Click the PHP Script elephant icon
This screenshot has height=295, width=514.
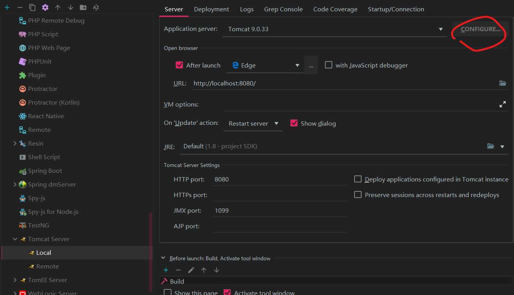point(23,34)
